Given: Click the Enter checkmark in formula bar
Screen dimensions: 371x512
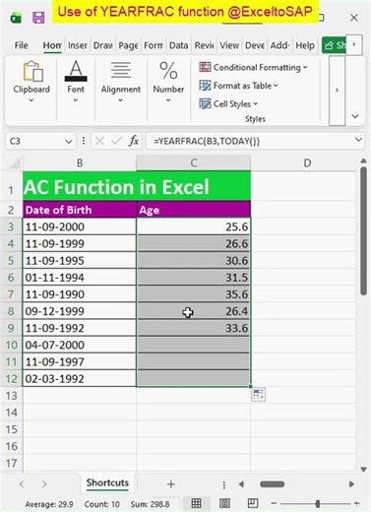Looking at the screenshot, I should tap(116, 141).
